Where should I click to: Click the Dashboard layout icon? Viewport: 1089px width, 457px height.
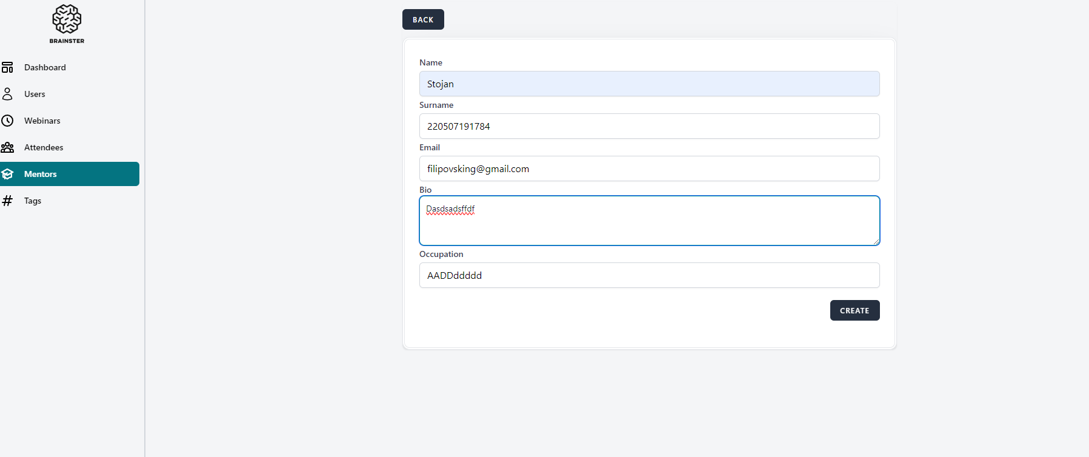pyautogui.click(x=7, y=67)
